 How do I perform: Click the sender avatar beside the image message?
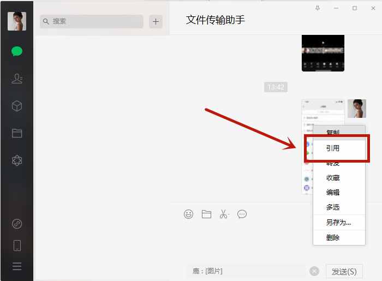click(357, 109)
